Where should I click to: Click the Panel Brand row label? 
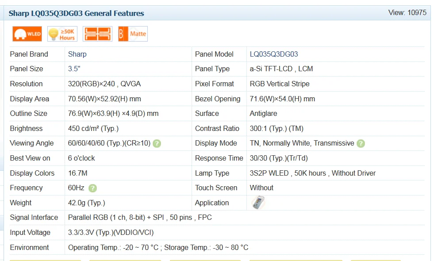click(29, 54)
